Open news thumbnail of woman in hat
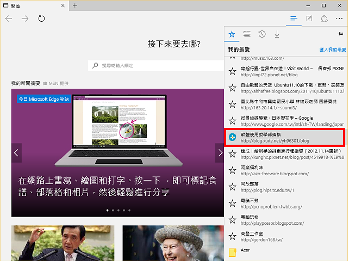Viewport: 349px width, 265px height. pos(173,243)
